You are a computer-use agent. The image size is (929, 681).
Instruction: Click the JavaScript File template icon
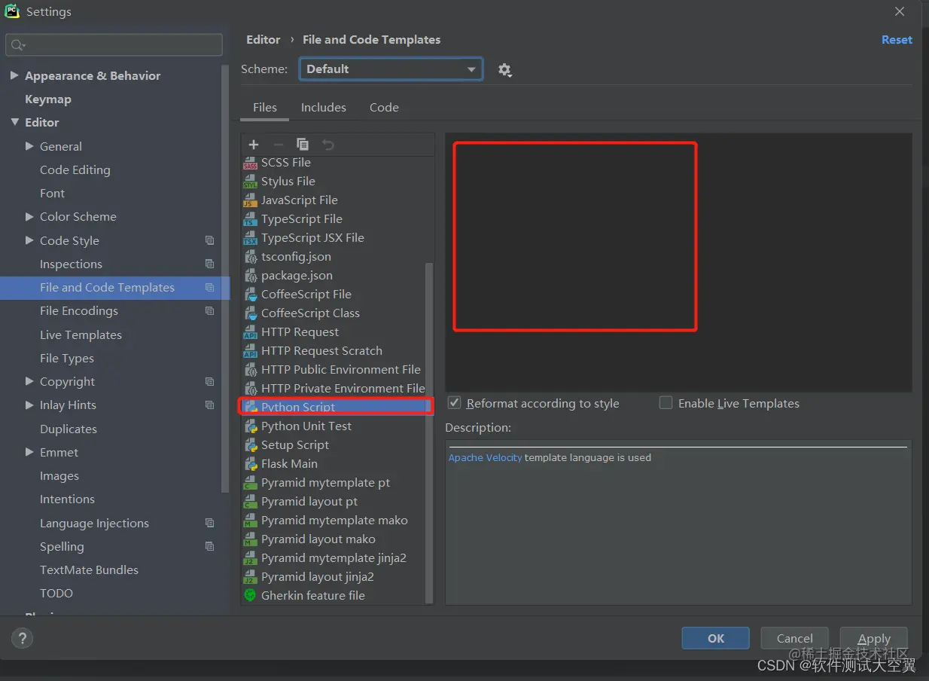click(250, 200)
